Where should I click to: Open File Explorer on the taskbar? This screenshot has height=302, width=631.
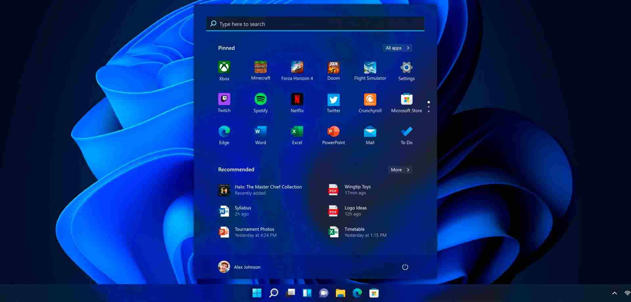(340, 293)
